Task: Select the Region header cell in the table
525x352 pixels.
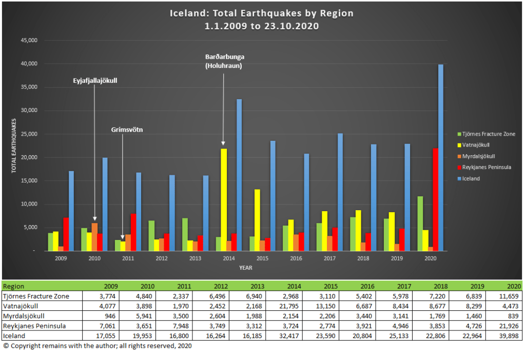Action: 14,286
